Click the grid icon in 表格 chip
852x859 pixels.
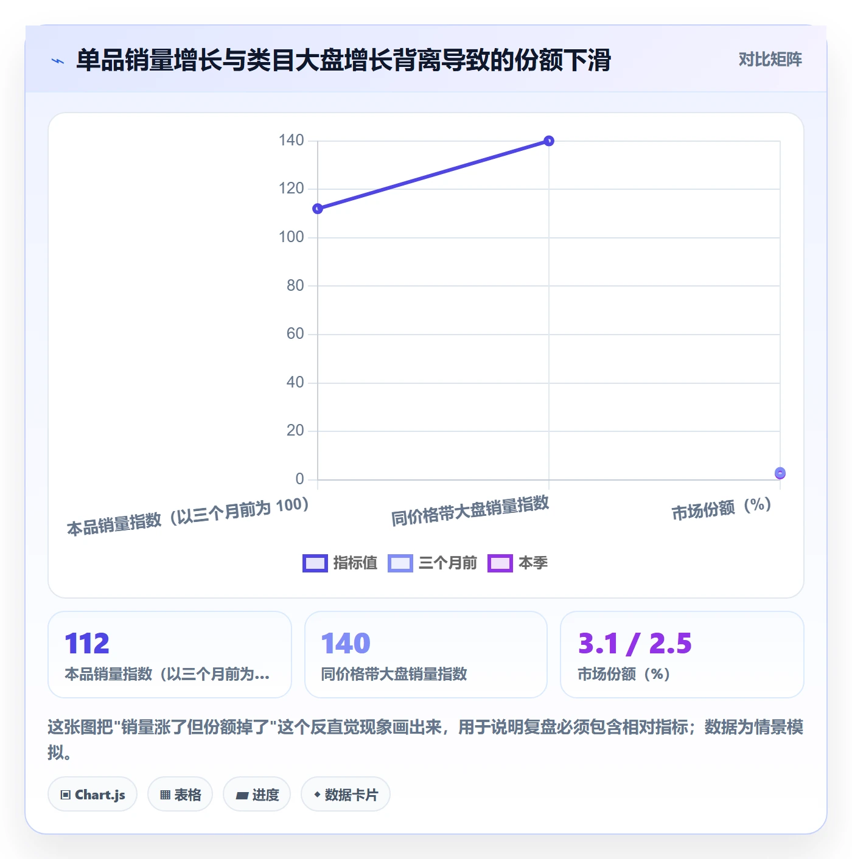[x=165, y=795]
